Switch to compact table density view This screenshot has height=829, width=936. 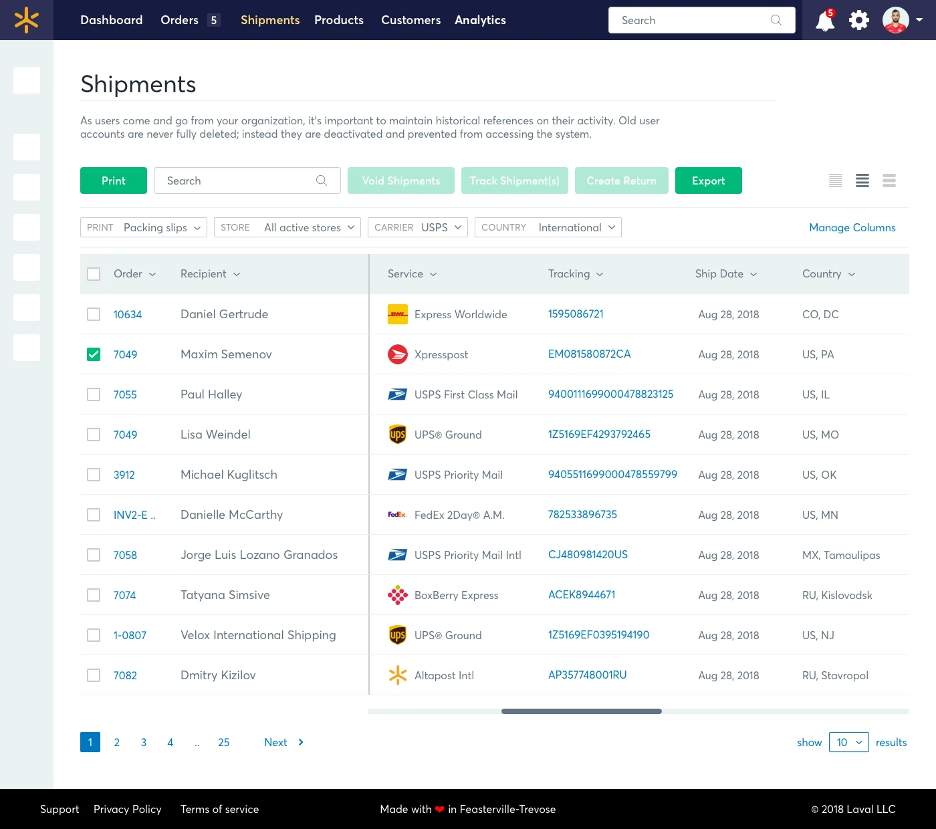836,181
